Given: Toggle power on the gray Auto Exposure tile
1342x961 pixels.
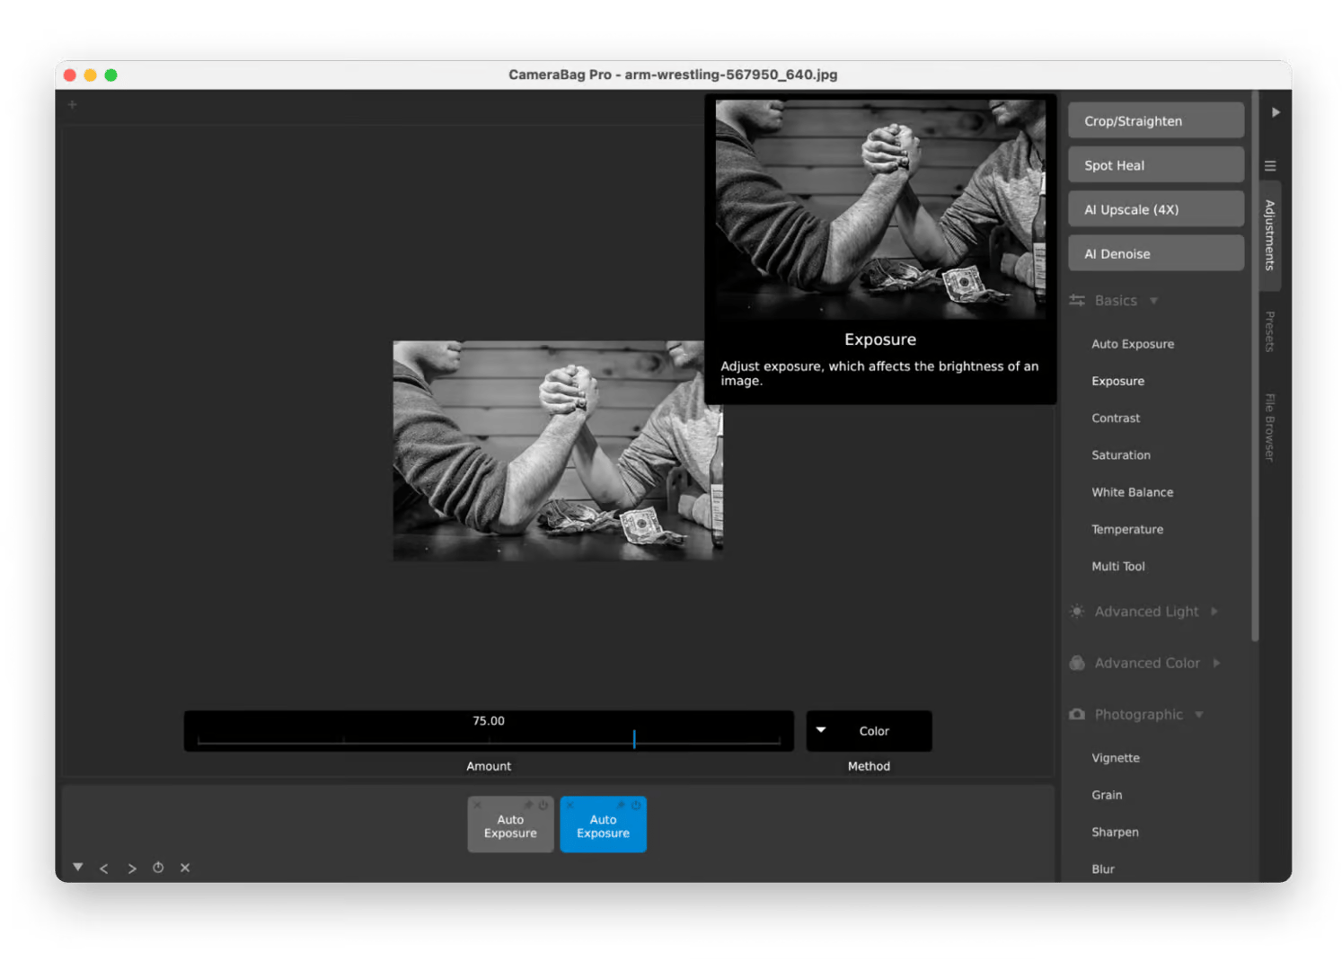Looking at the screenshot, I should [x=543, y=806].
